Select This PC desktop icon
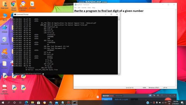 (5, 17)
